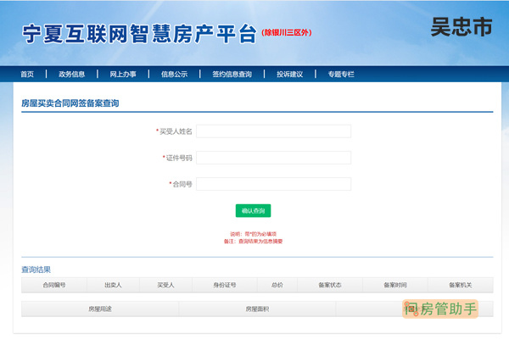Click the 合同号 field label

[181, 184]
